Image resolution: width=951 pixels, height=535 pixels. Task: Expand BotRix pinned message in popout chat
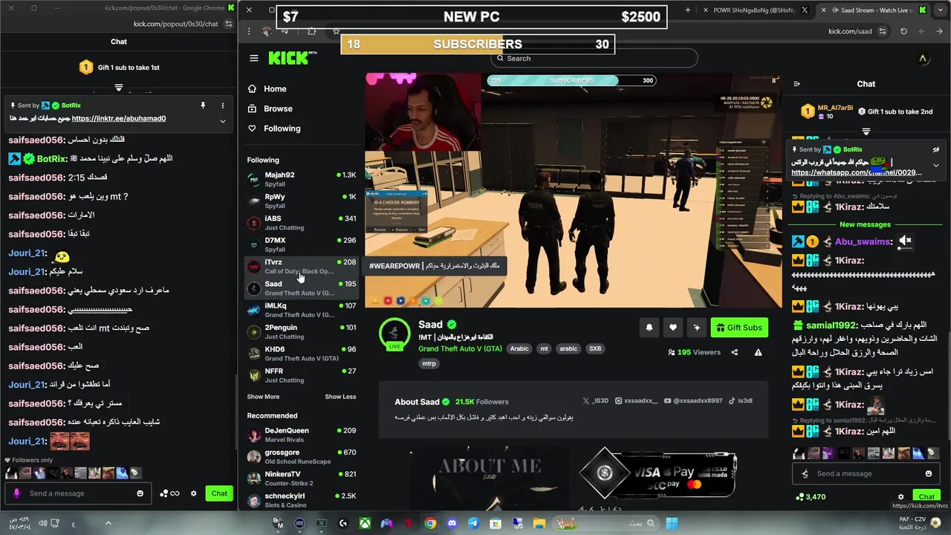[222, 121]
